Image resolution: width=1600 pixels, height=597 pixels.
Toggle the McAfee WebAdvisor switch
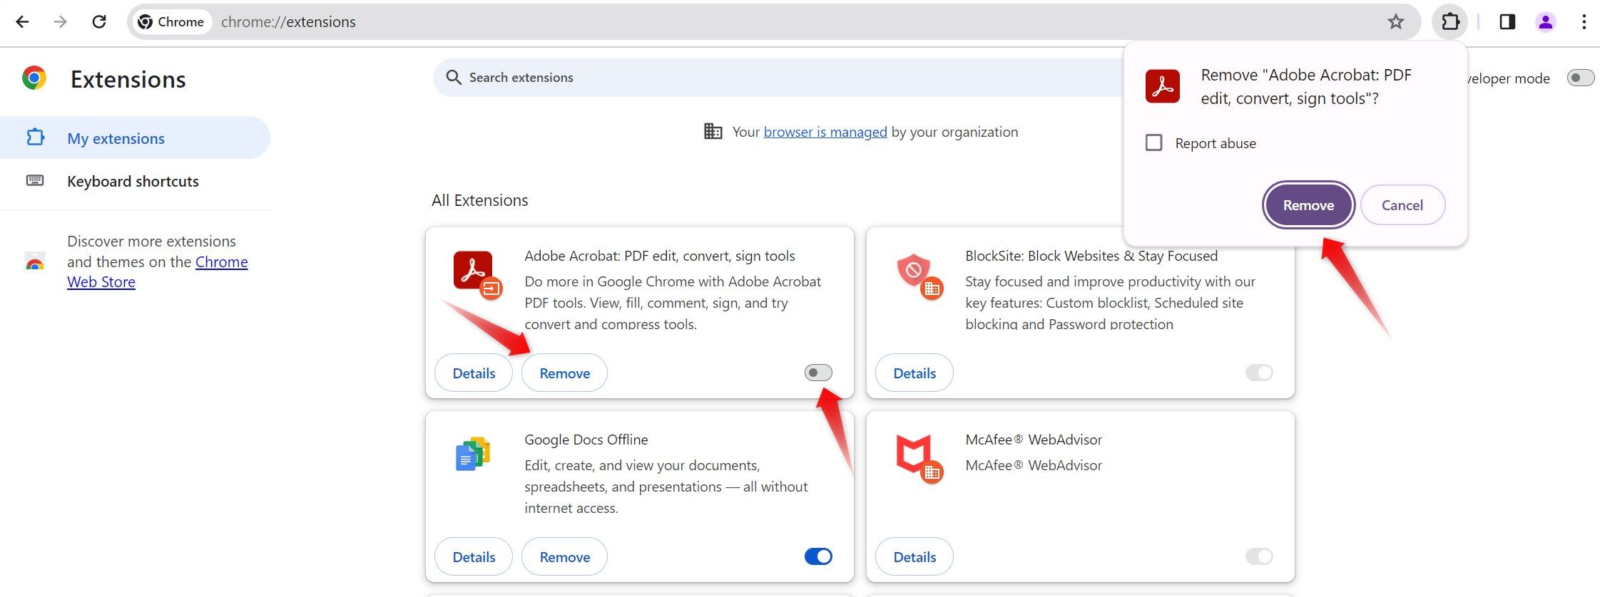[x=1259, y=556]
